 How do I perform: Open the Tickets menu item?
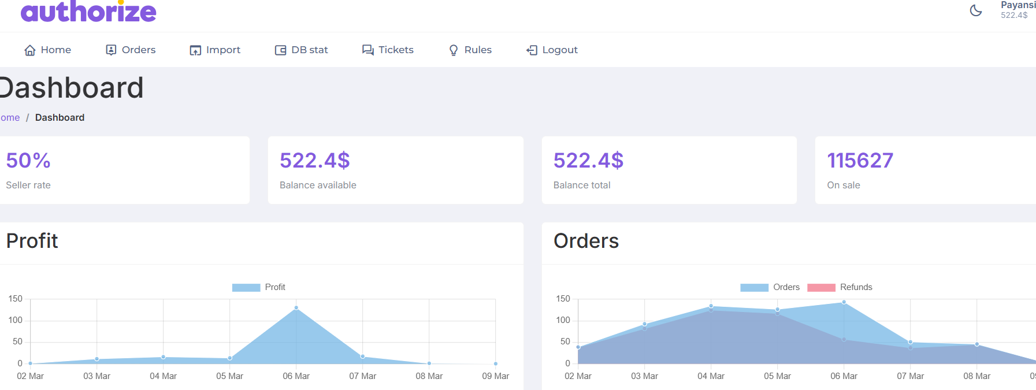(x=396, y=50)
